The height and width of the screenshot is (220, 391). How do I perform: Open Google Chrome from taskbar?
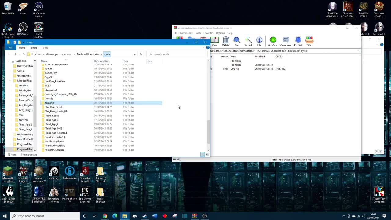(105, 216)
